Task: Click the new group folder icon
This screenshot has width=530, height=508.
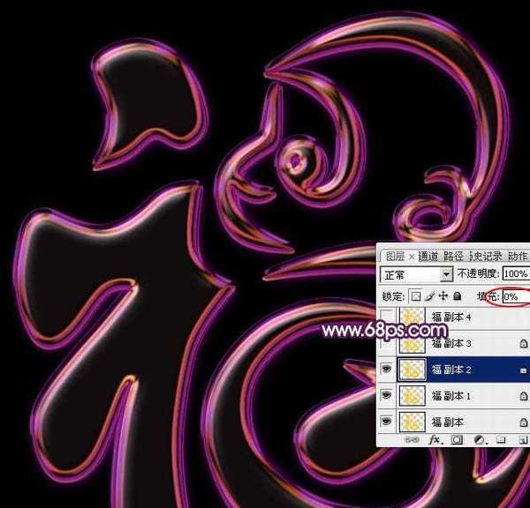Action: point(500,438)
